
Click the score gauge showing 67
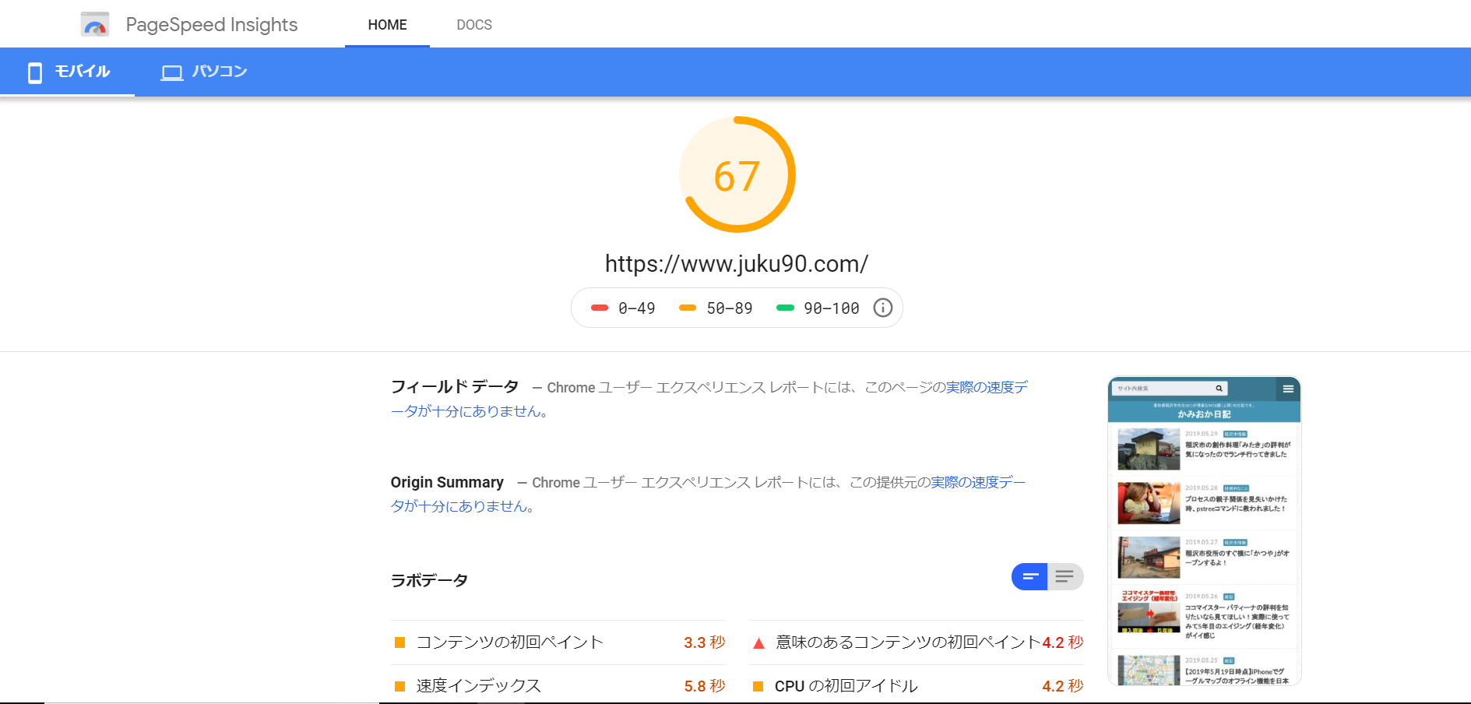coord(737,174)
